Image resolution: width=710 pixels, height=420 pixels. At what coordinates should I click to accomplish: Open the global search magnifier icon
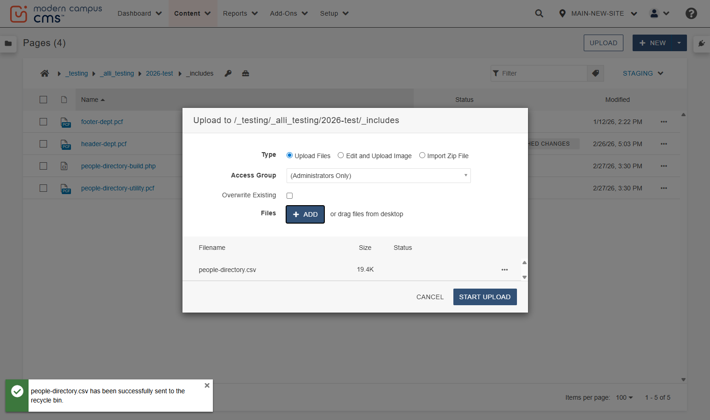pos(539,13)
